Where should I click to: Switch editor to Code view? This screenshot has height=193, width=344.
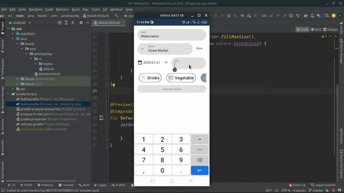(302, 29)
